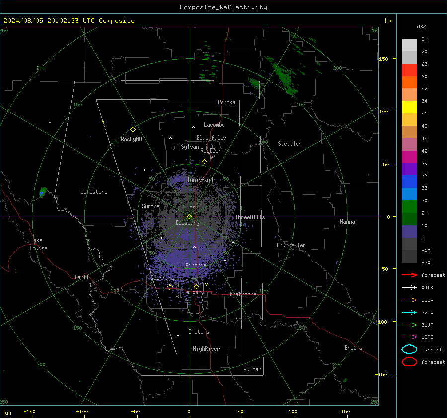
Task: Click the red forecast arrow in legend
Action: pyautogui.click(x=409, y=275)
